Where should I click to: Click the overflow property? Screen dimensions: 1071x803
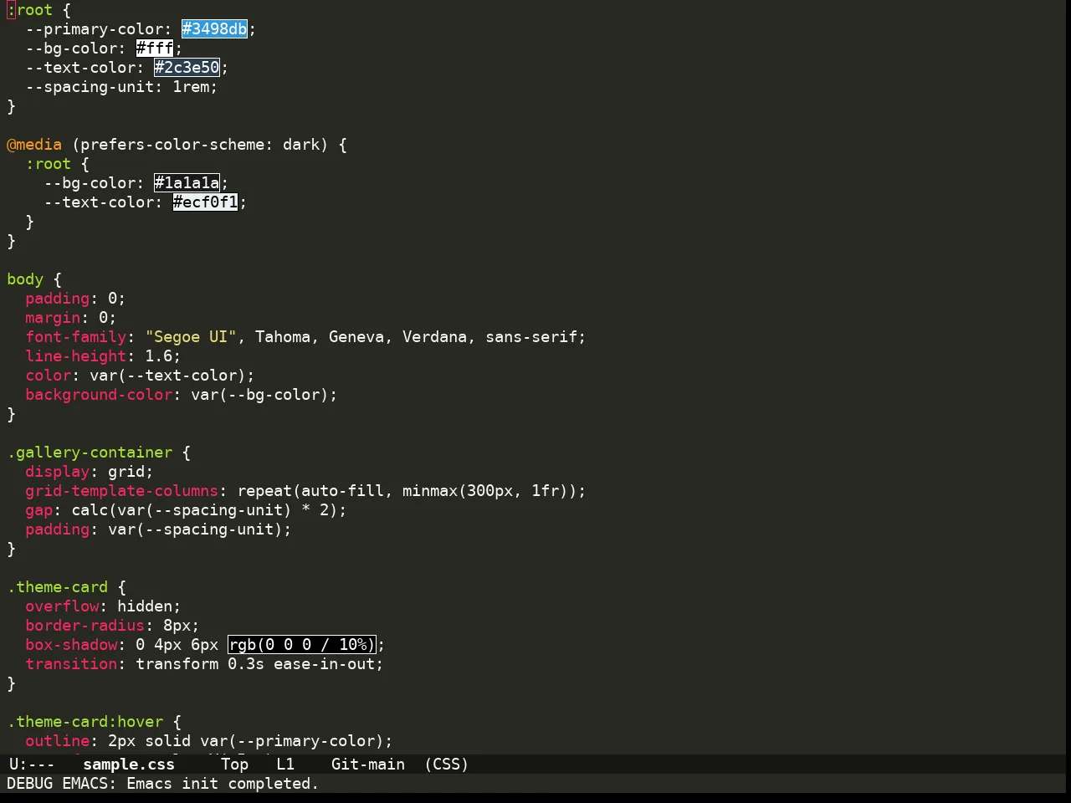click(x=62, y=606)
